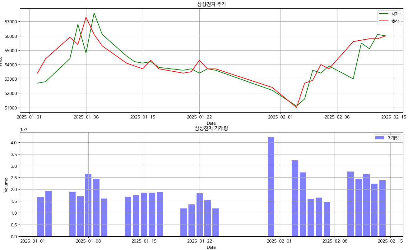Click 2025-02-08 on the volume chart axis

point(335,241)
